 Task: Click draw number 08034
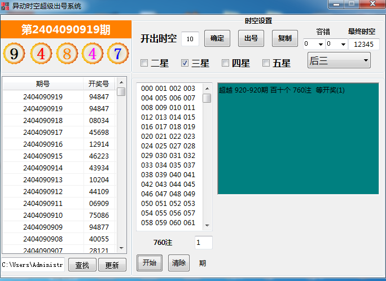click(x=99, y=121)
